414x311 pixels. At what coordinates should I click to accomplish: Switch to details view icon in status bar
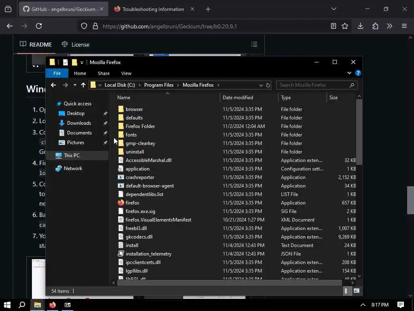(x=346, y=291)
